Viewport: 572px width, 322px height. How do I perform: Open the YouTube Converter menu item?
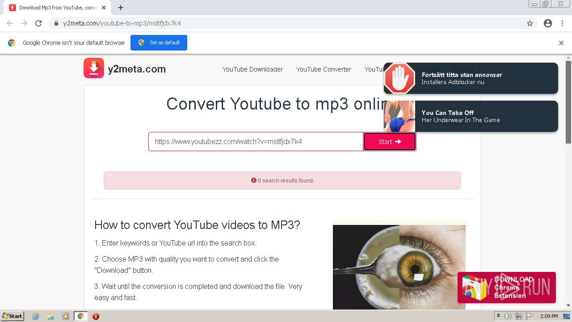pos(324,69)
